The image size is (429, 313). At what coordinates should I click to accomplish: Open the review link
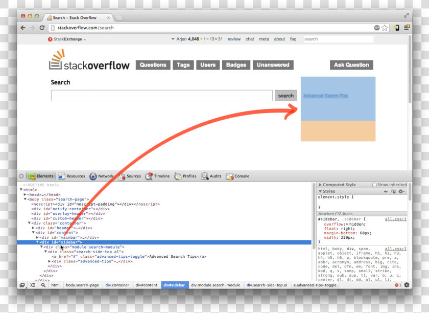(x=234, y=39)
